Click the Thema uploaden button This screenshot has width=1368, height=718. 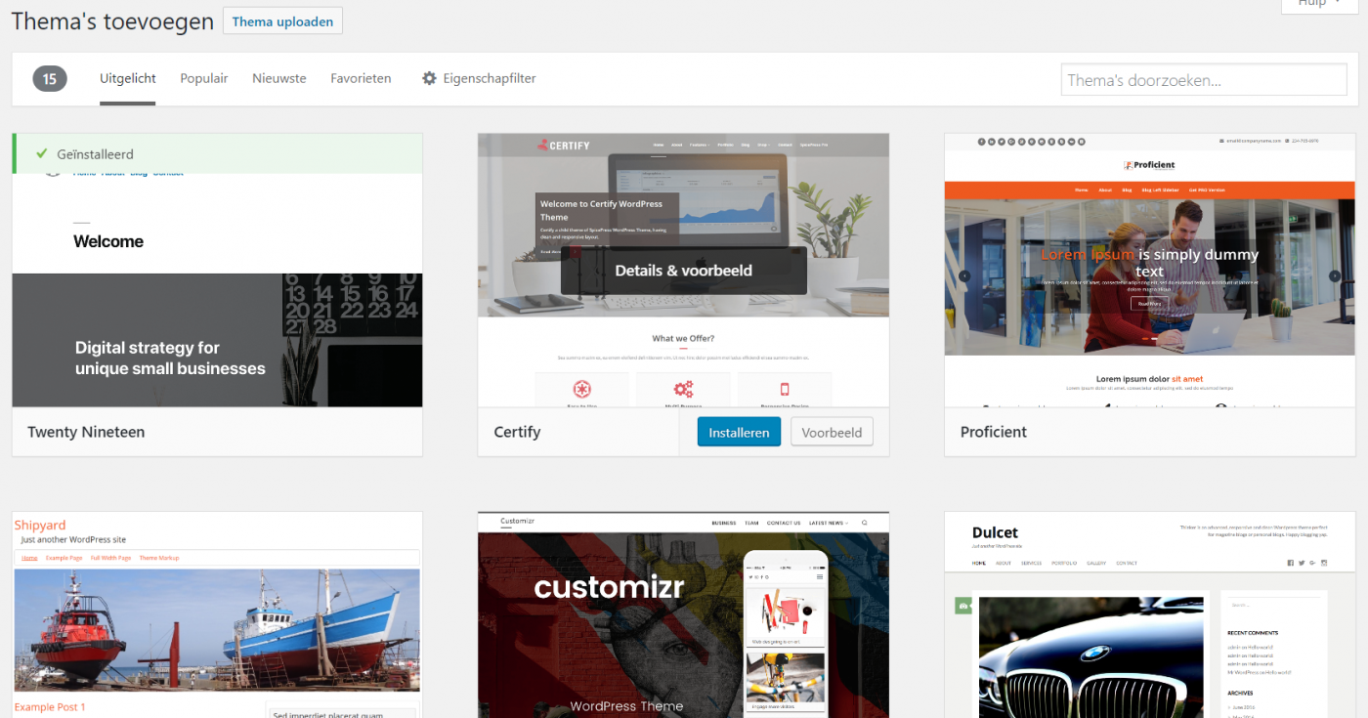[282, 21]
